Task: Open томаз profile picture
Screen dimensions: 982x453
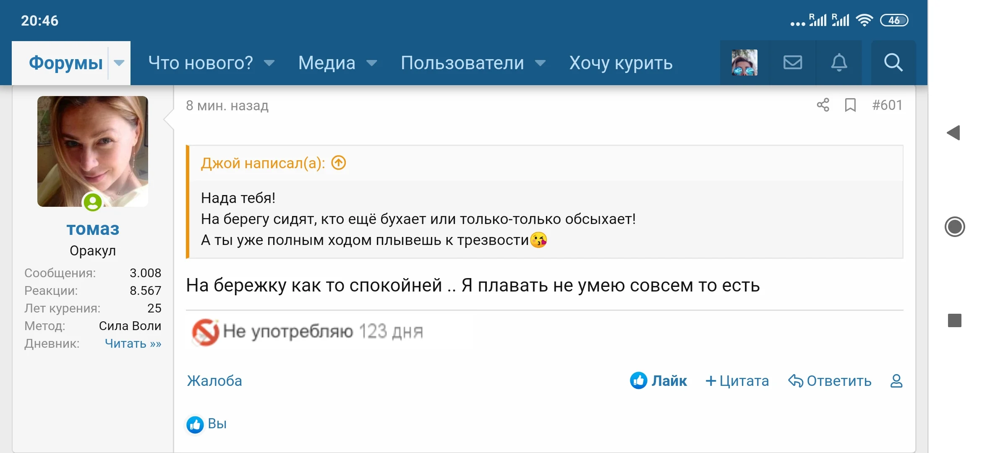Action: [x=92, y=152]
